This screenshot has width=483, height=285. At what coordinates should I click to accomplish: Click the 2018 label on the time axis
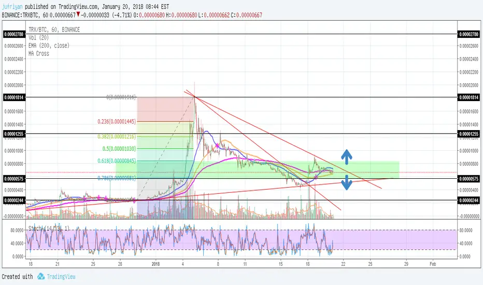coord(155,264)
